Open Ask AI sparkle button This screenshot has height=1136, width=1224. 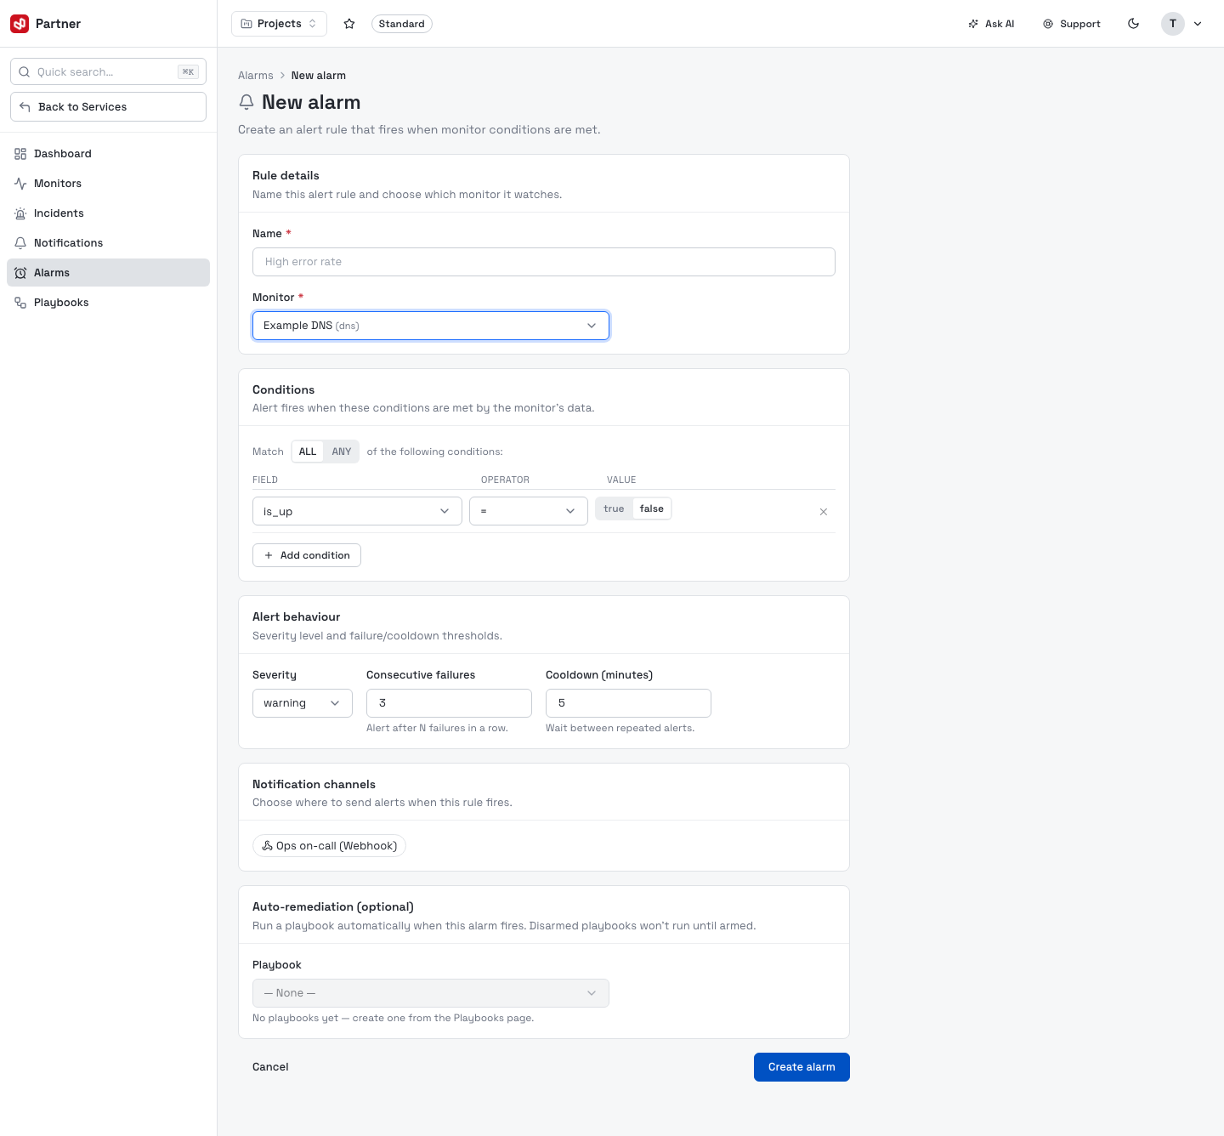pyautogui.click(x=991, y=24)
